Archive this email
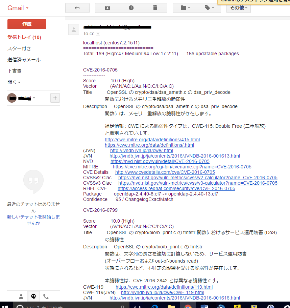This screenshot has width=290, height=308. pos(107,8)
